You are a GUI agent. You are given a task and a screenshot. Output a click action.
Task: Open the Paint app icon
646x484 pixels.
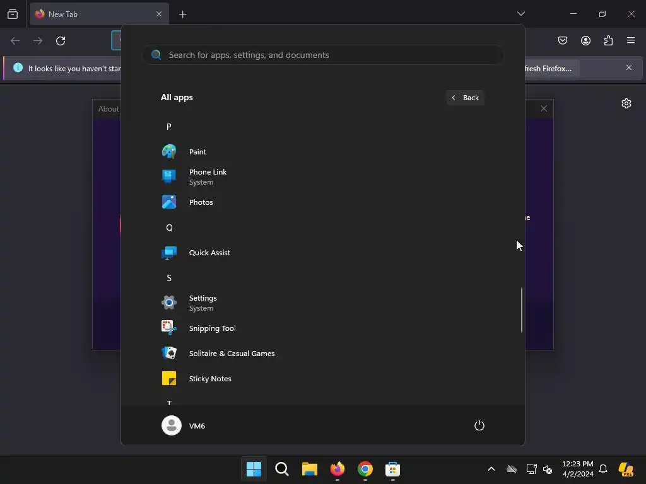pos(169,151)
